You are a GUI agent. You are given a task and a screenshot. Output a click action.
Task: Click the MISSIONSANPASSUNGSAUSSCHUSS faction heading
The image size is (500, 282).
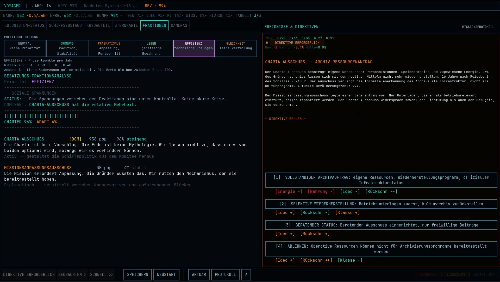[x=38, y=168]
